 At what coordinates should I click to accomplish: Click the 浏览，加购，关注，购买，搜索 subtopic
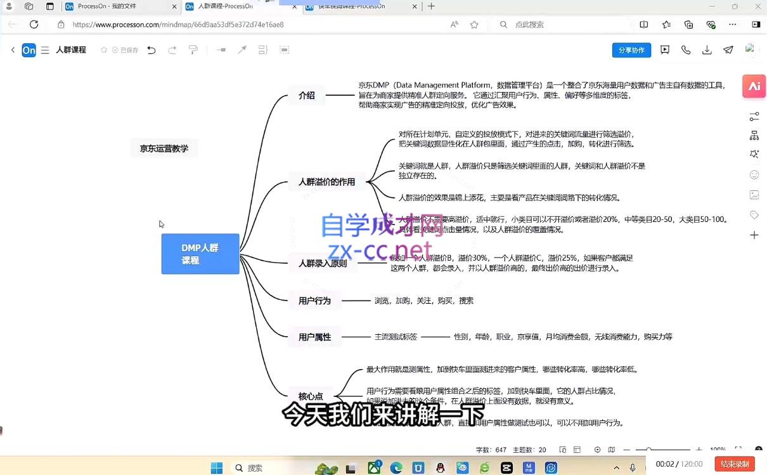(423, 301)
